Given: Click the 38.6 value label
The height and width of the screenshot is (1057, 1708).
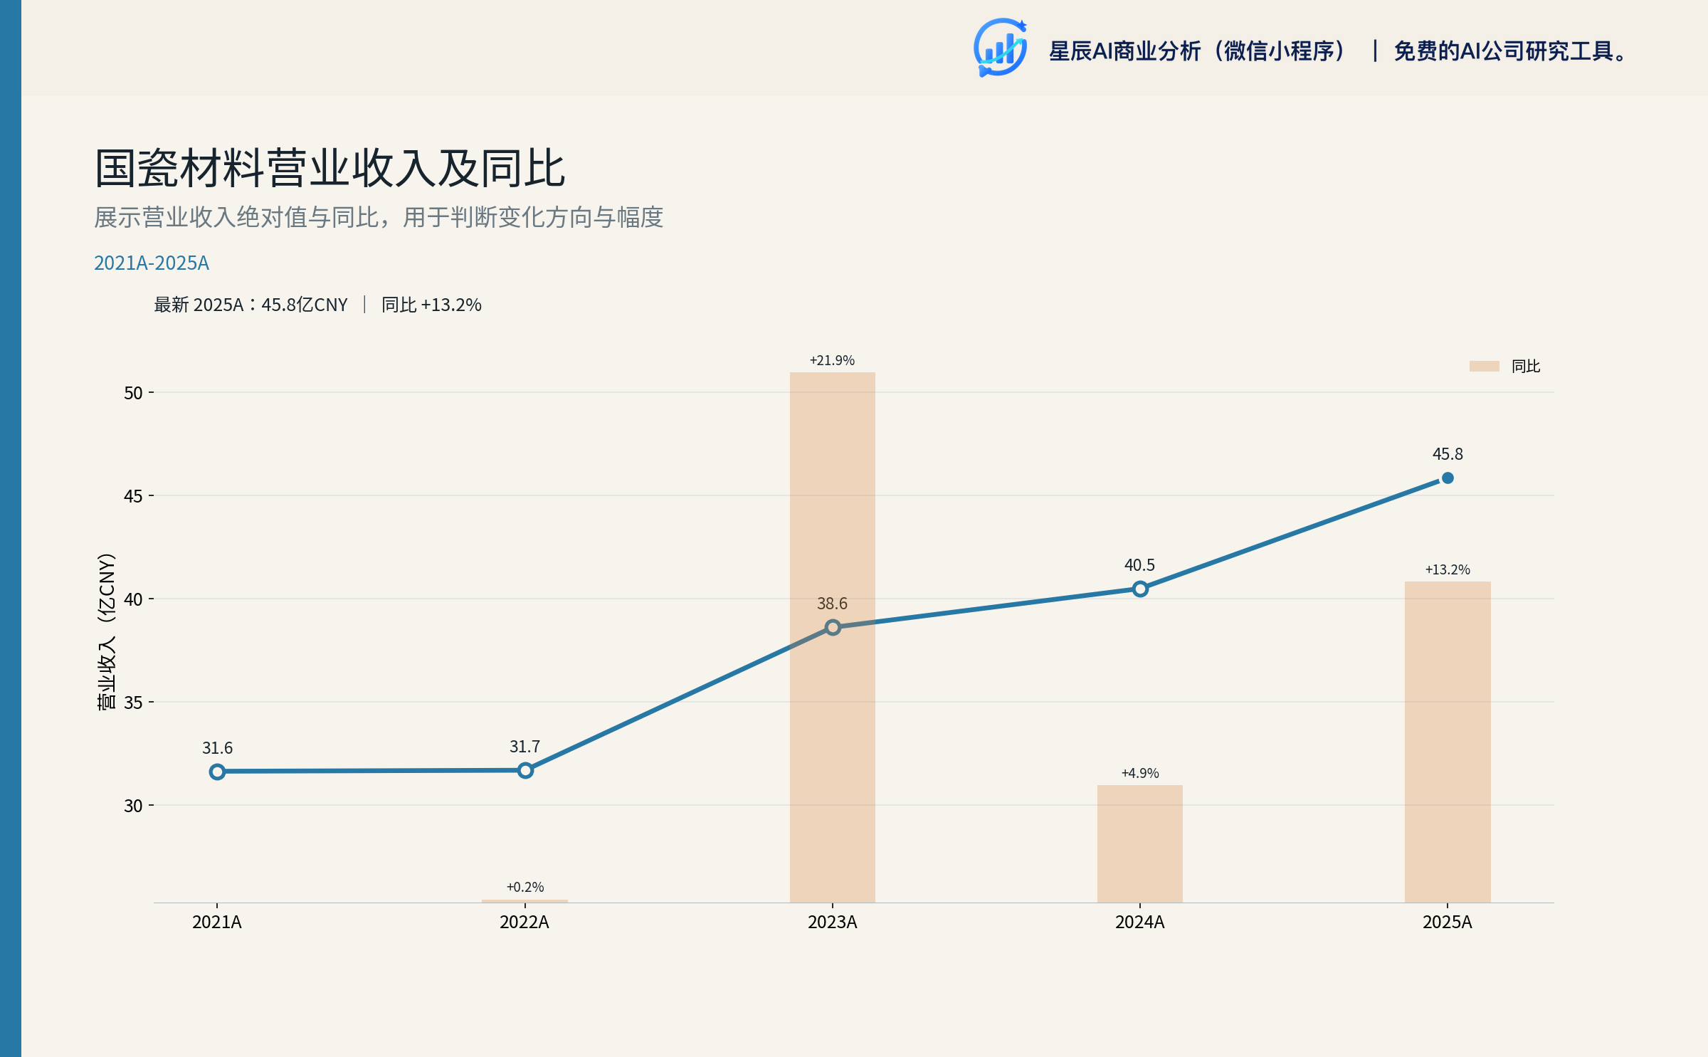Looking at the screenshot, I should tap(832, 604).
